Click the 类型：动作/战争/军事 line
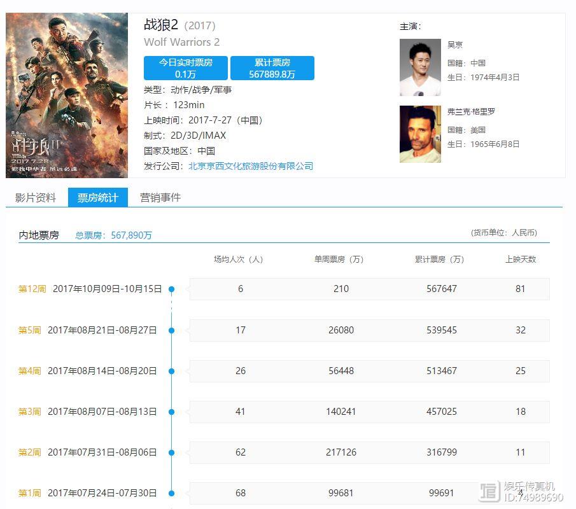The image size is (576, 509). (188, 90)
